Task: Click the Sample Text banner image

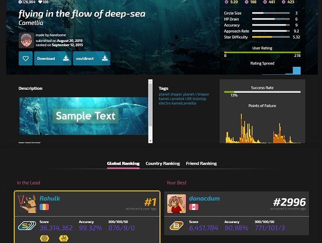Action: [x=84, y=116]
